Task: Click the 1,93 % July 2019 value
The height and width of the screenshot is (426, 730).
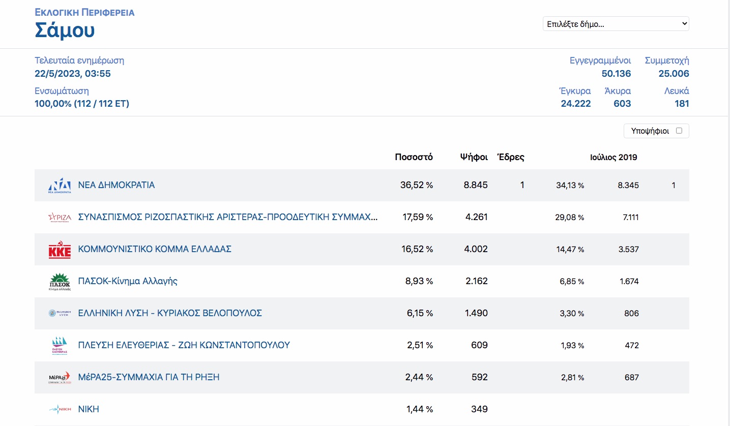Action: coord(572,346)
